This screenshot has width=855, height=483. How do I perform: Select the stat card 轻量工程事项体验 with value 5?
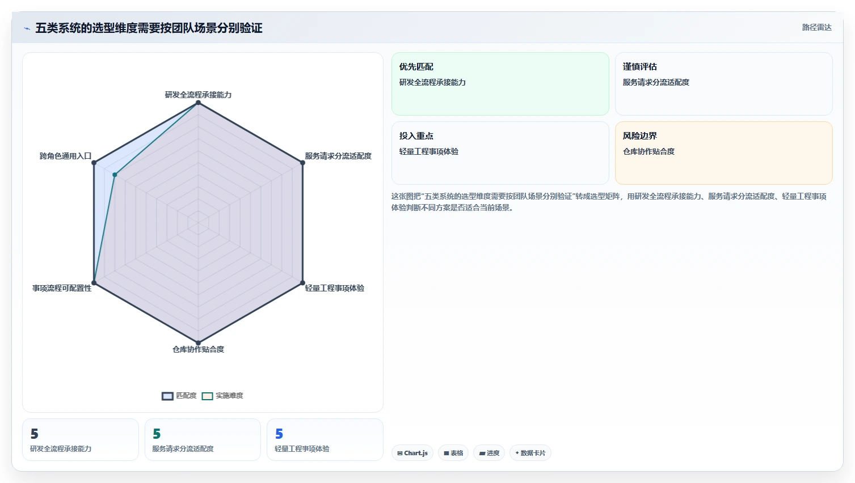click(x=325, y=440)
